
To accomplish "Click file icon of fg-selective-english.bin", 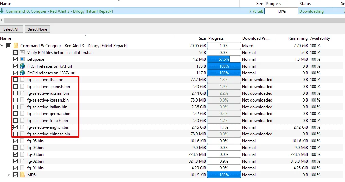I will 22,127.
